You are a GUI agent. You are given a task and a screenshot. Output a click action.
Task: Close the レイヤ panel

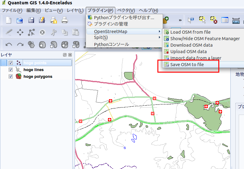[x=70, y=55]
